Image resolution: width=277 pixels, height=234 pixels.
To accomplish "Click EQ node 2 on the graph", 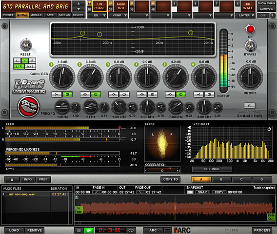I will 83,33.
